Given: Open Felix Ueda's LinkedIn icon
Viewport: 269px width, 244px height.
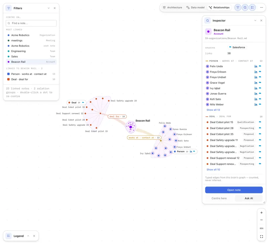Looking at the screenshot, I should pos(256,66).
